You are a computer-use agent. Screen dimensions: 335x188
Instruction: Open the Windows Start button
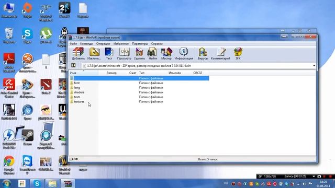point(6,183)
